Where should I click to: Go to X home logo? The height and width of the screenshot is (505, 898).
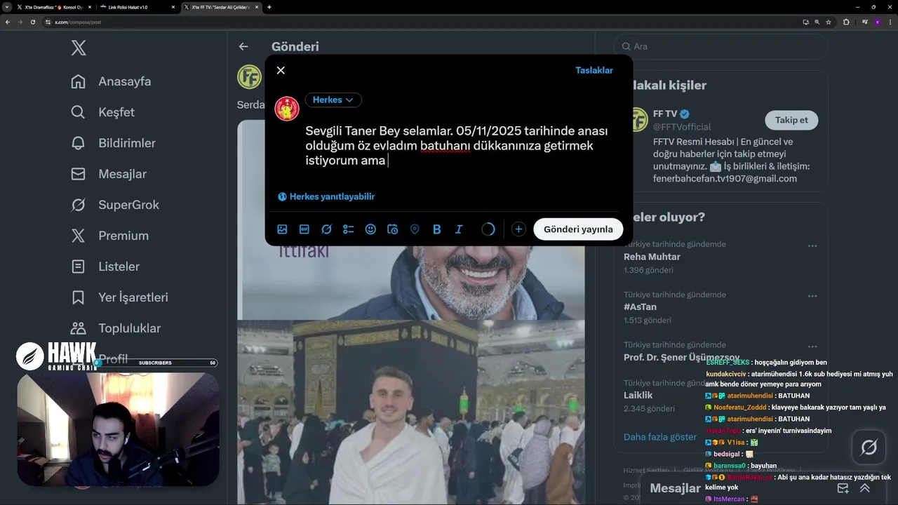79,48
